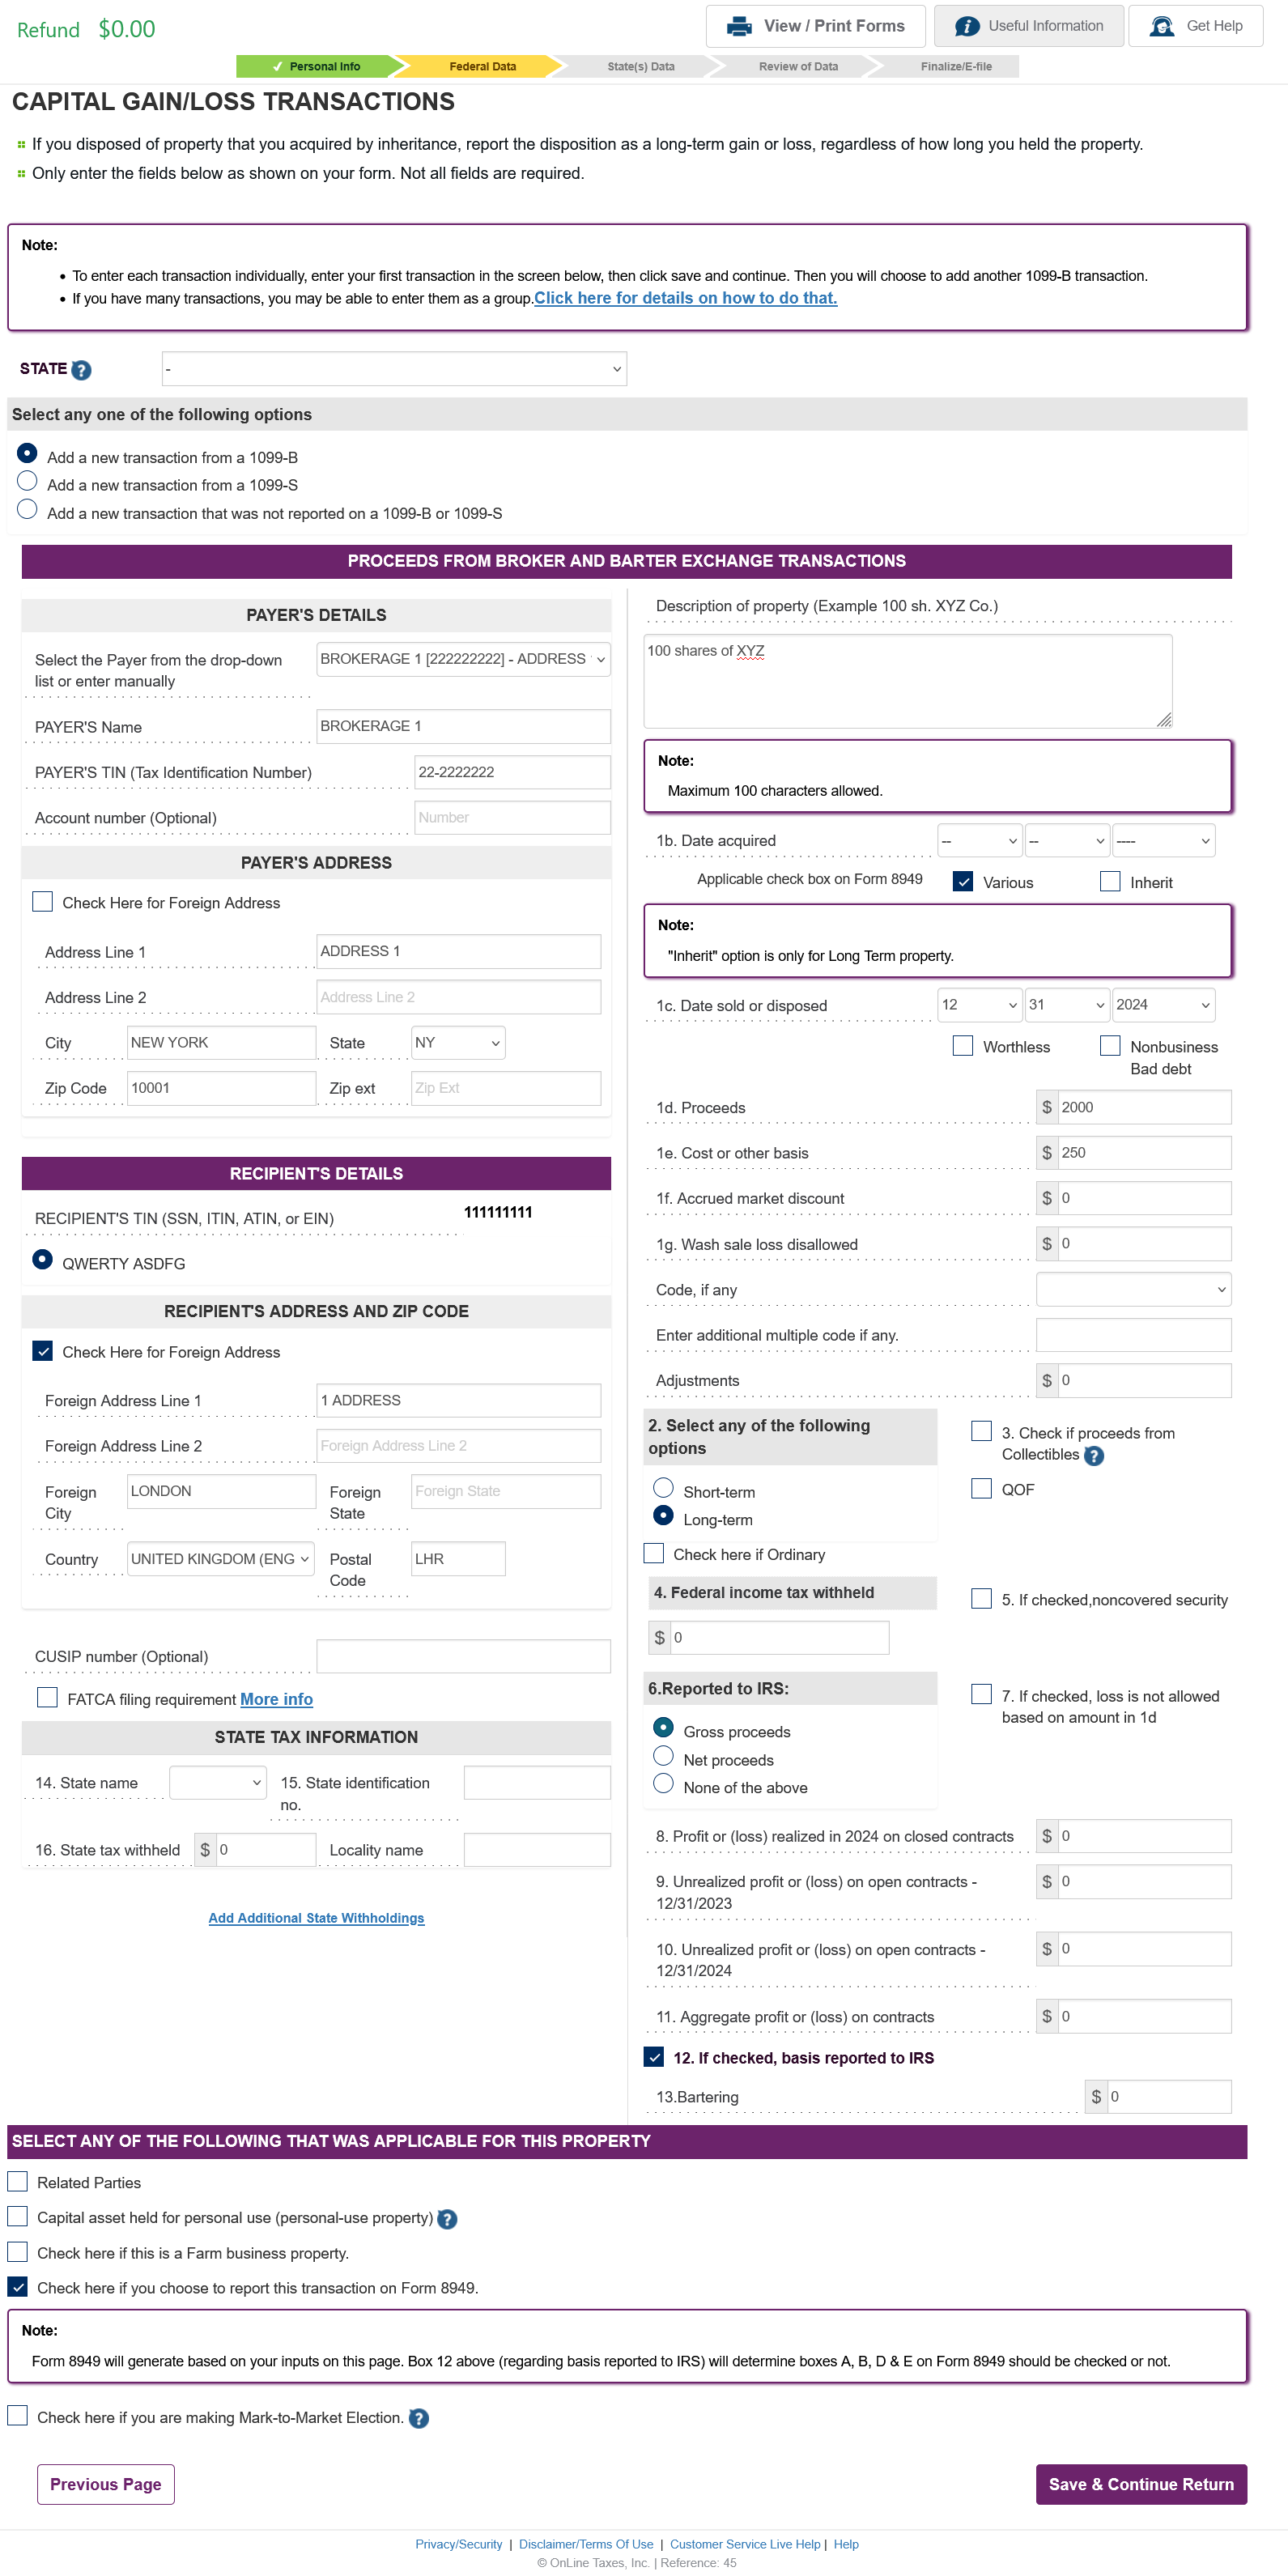Image resolution: width=1288 pixels, height=2576 pixels.
Task: Open the payer selection dropdown
Action: (x=463, y=659)
